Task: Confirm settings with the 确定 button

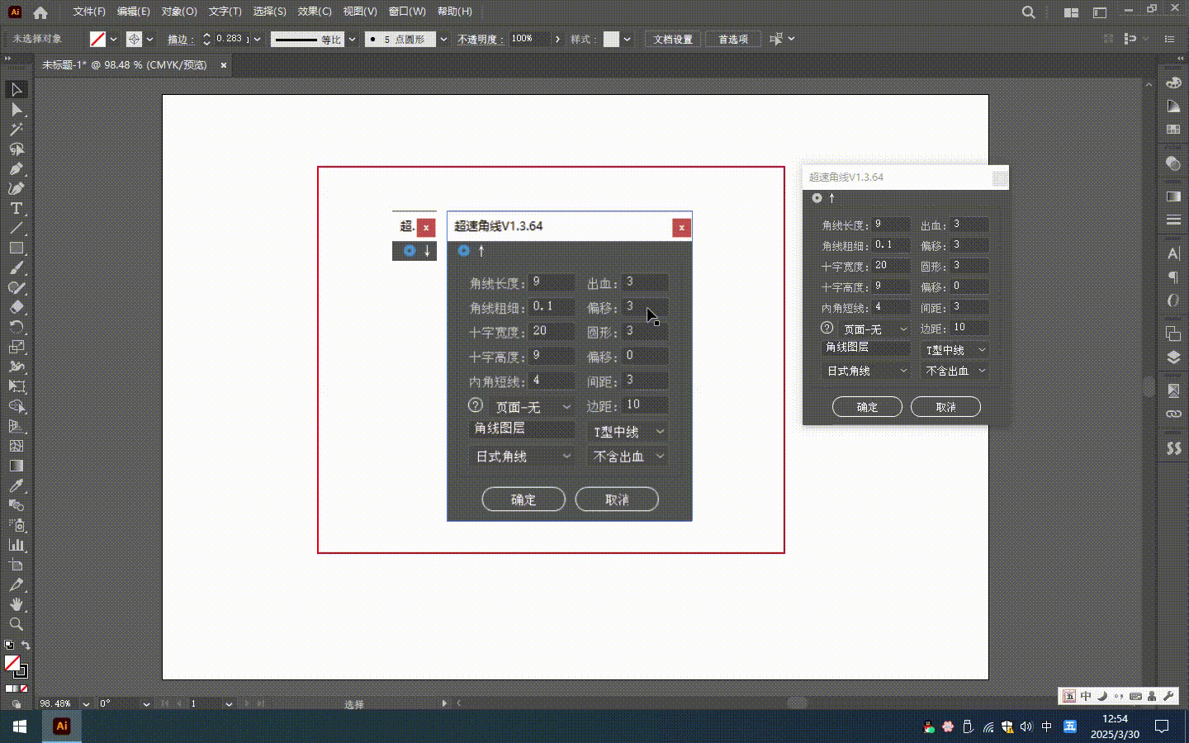Action: [x=523, y=499]
